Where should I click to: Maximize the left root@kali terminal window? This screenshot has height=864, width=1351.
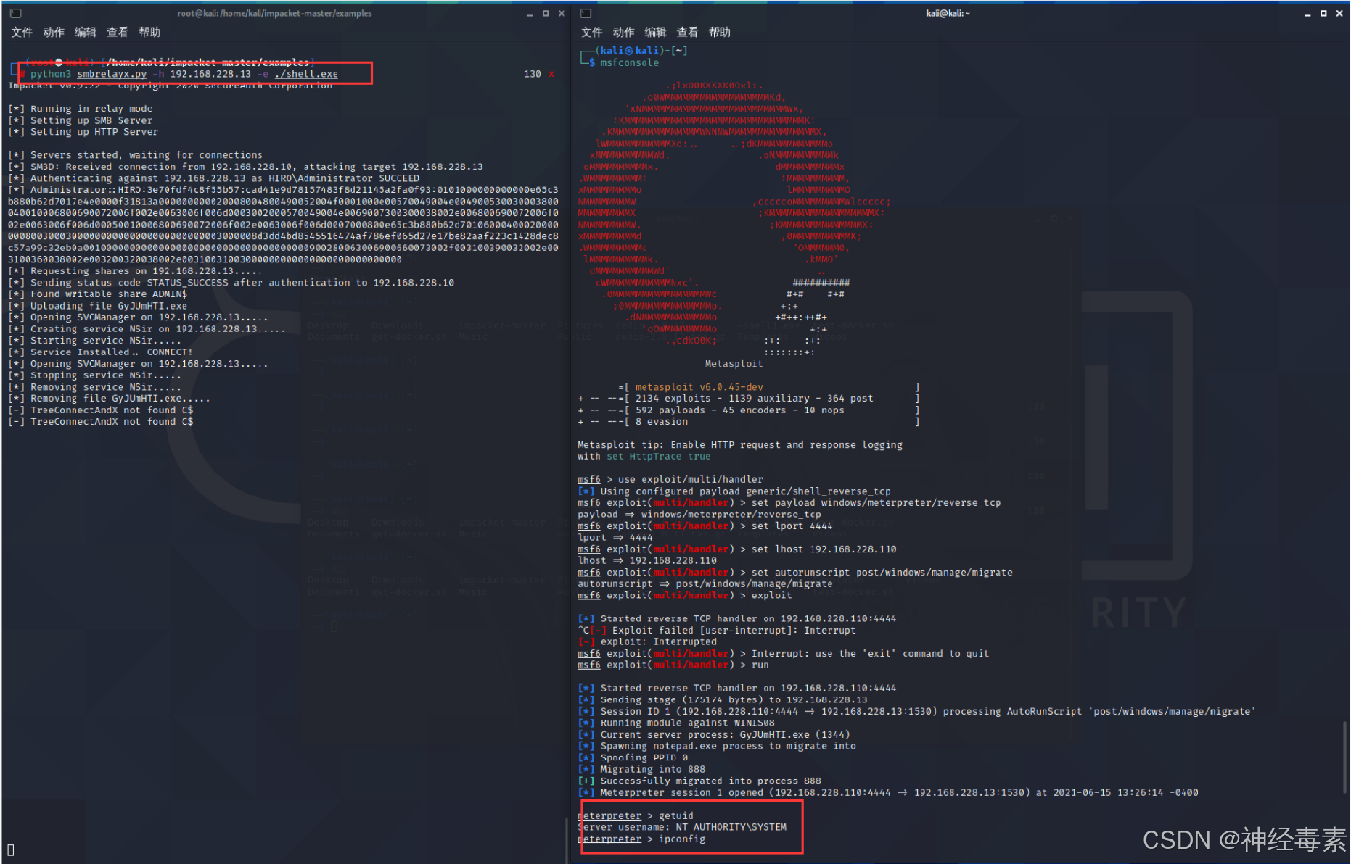click(546, 13)
